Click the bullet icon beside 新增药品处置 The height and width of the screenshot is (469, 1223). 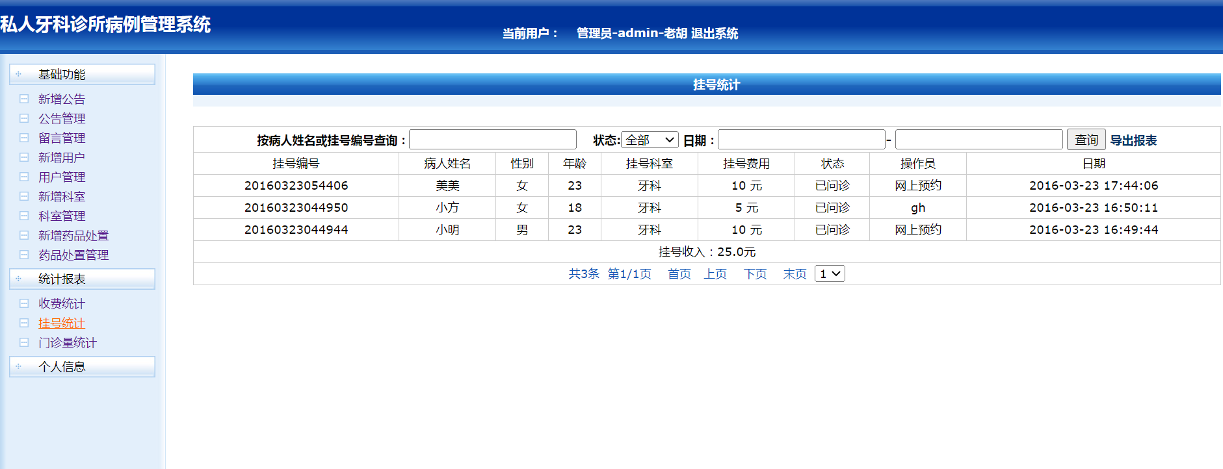pos(24,235)
